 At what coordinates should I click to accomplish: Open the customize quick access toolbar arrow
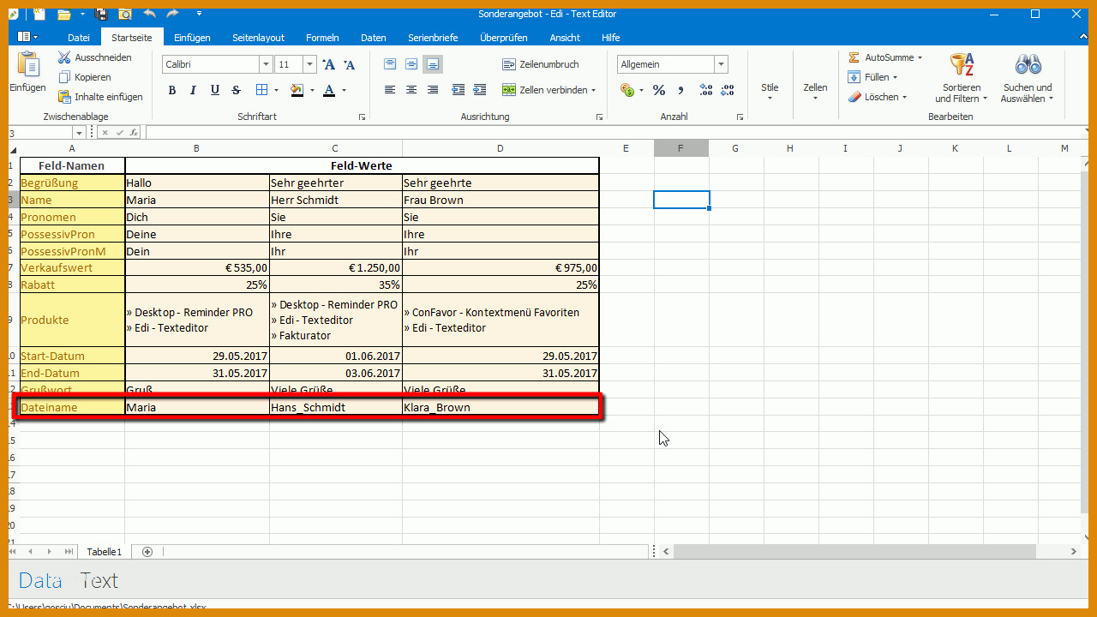pyautogui.click(x=199, y=14)
